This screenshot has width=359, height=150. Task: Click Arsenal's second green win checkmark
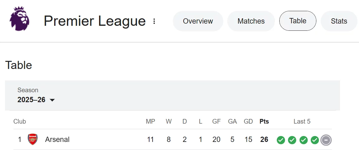click(x=292, y=140)
